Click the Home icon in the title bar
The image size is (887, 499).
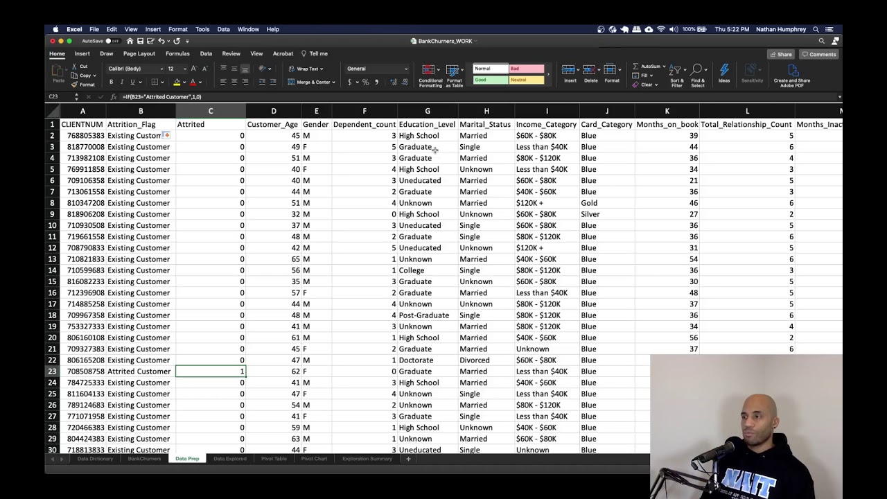pyautogui.click(x=130, y=41)
